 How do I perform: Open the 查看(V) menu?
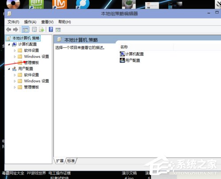pyautogui.click(x=47, y=22)
